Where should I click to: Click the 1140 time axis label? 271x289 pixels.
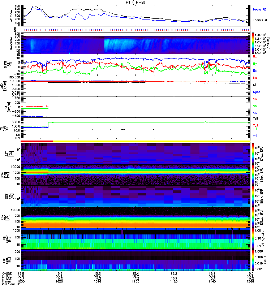point(212,281)
